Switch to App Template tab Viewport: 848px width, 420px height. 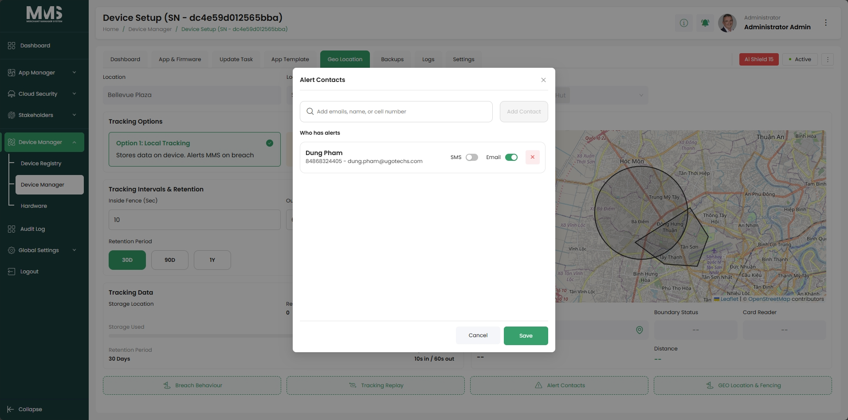290,59
